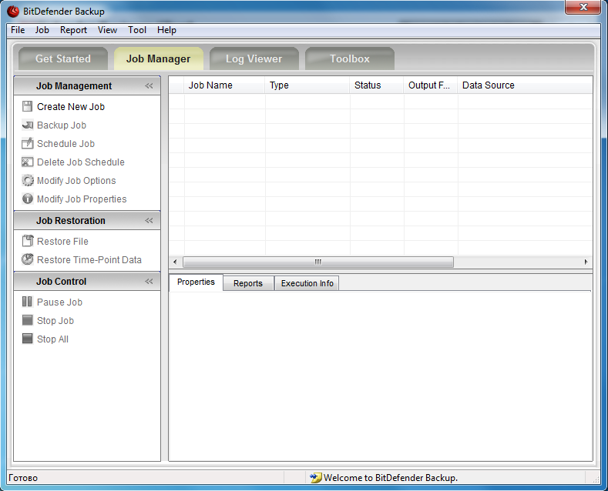Click the Modify Job Options gear icon
The width and height of the screenshot is (608, 491).
click(27, 180)
